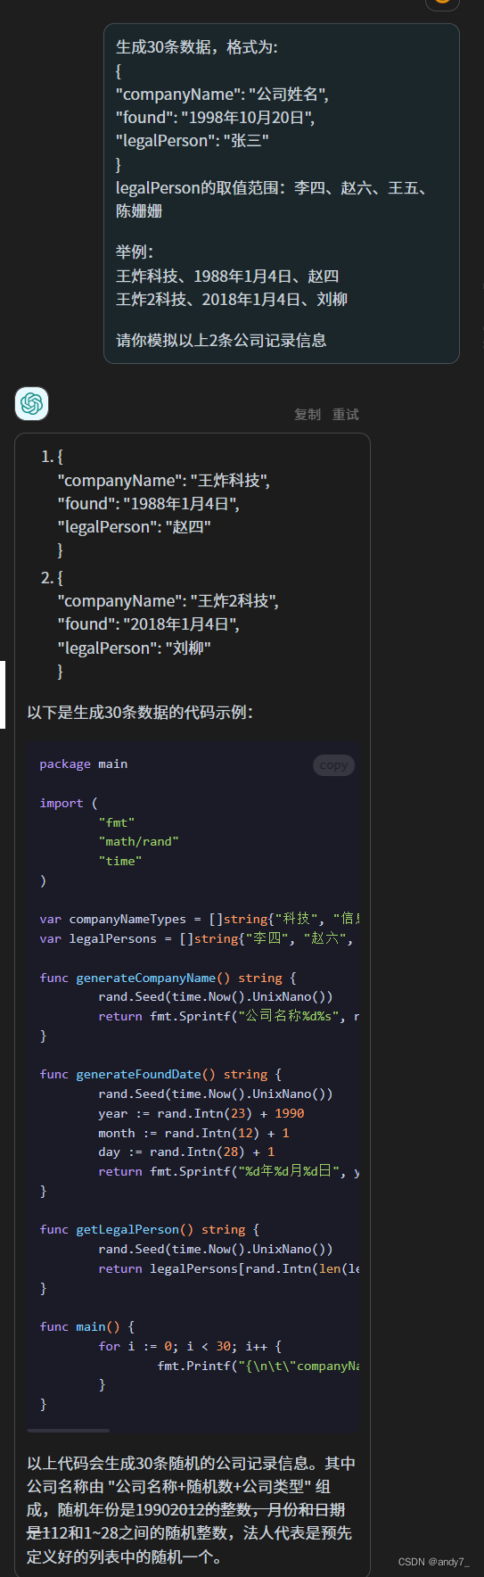Click reply line "legalPerson": "赵四"
The height and width of the screenshot is (1577, 484).
(x=135, y=527)
